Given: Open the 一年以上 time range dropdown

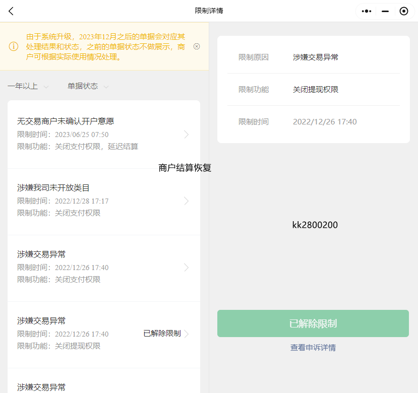Looking at the screenshot, I should coord(28,86).
